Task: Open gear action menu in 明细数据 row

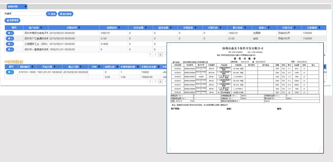Action: [x=10, y=72]
